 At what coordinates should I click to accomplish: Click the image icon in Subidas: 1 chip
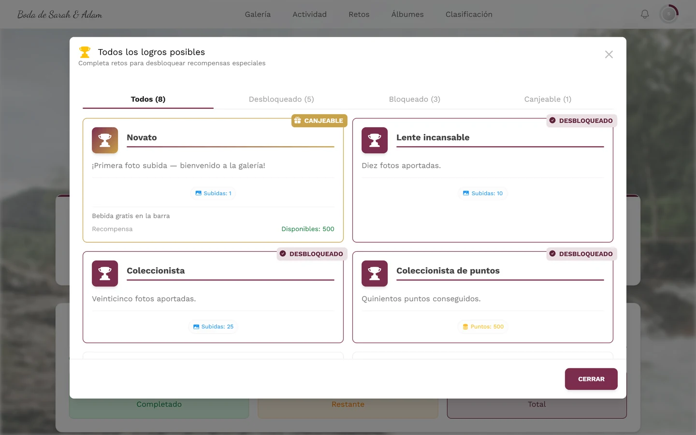coord(198,193)
